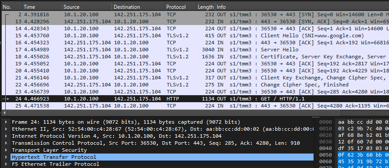The height and width of the screenshot is (168, 389).
Task: Click length 317 cell of packet 21
Action: point(210,78)
